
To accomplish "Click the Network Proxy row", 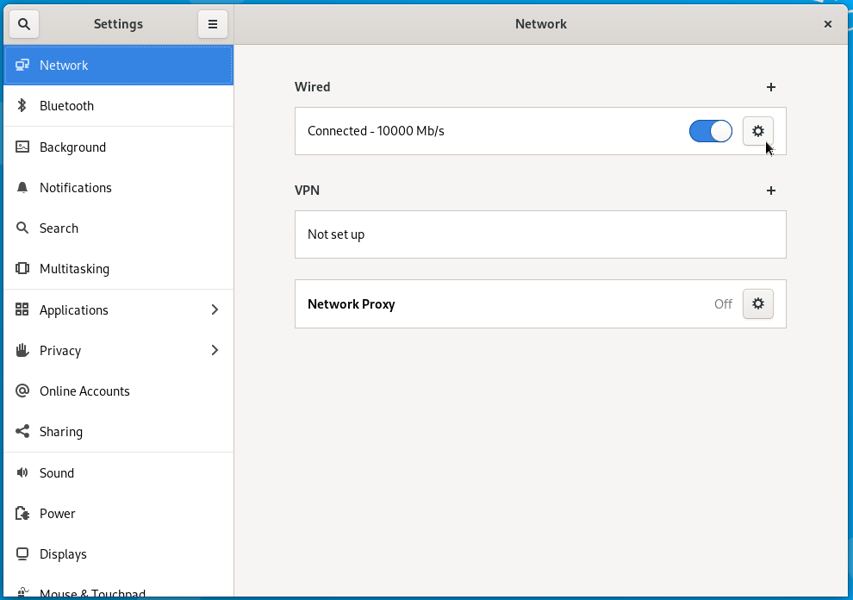I will pyautogui.click(x=540, y=303).
